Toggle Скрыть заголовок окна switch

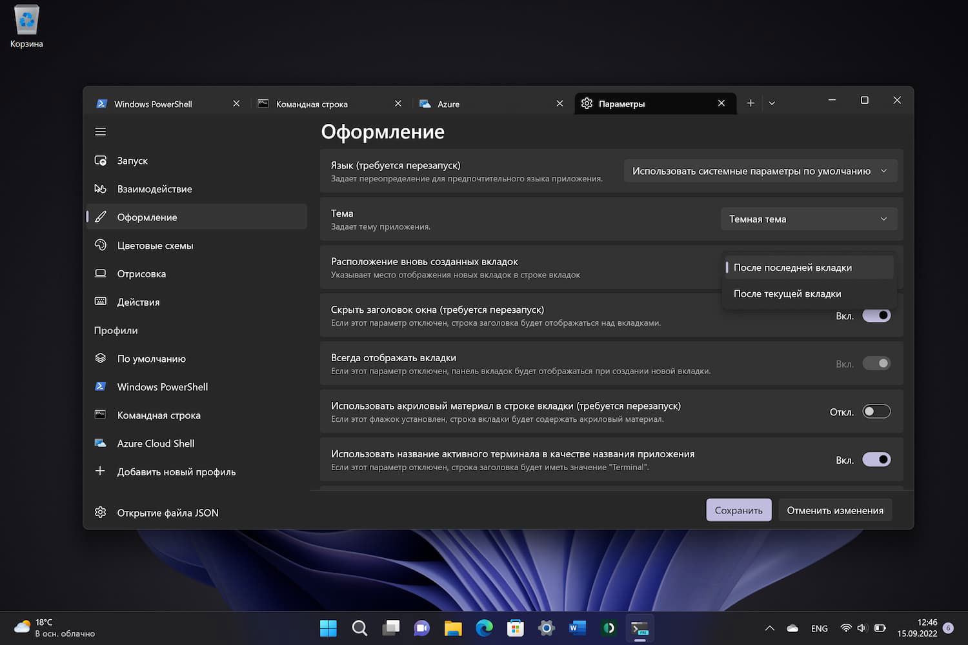[x=876, y=315]
